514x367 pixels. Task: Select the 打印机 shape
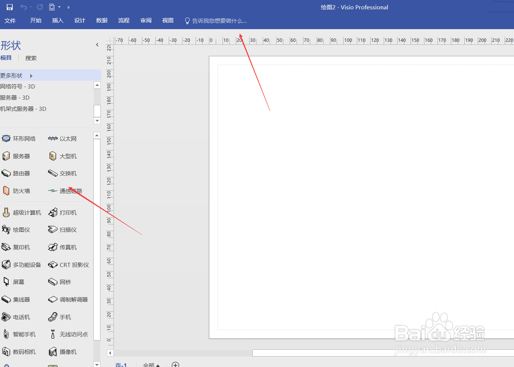click(x=62, y=212)
